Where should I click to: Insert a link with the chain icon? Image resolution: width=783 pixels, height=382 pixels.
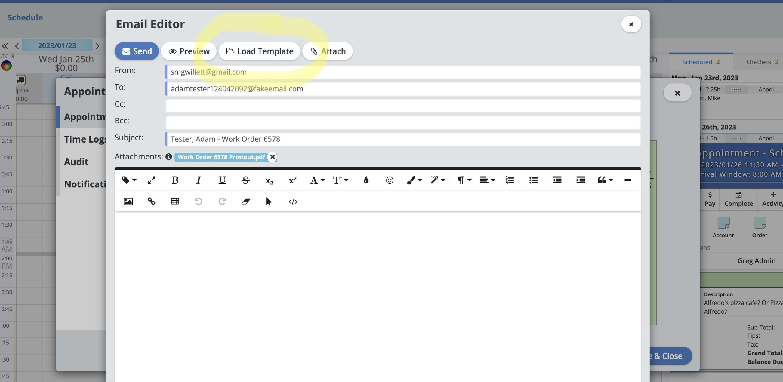click(151, 202)
